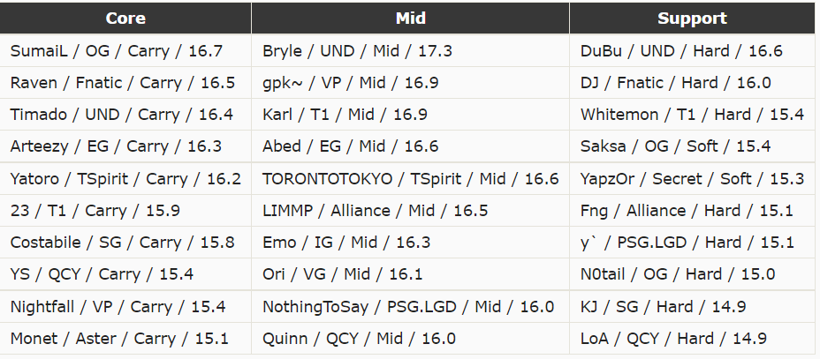Click the N0tail / OG Hard cell
The image size is (820, 359).
[678, 274]
